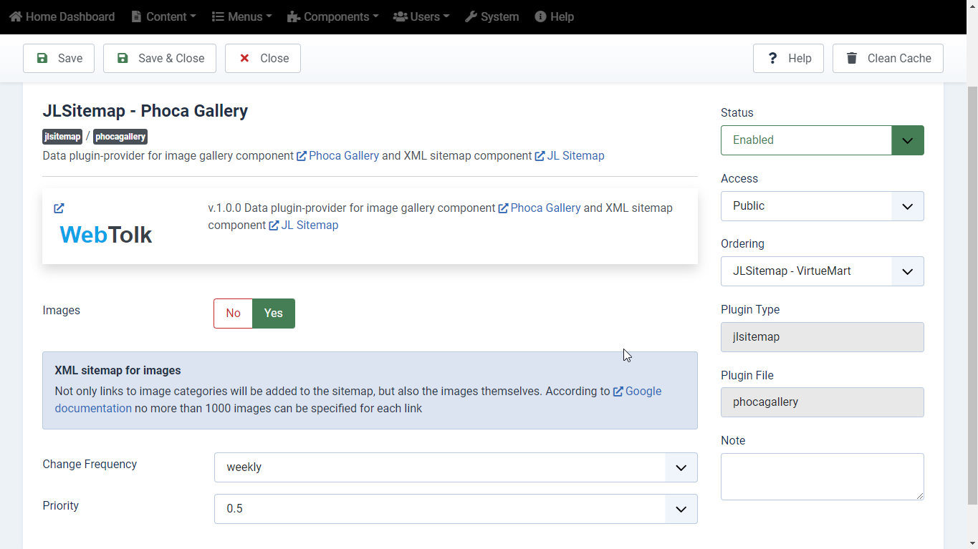
Task: Click the Plugin File field phocagallery
Action: pyautogui.click(x=822, y=402)
